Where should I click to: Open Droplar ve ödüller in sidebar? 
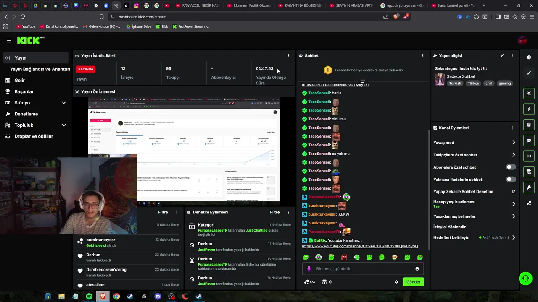pos(36,136)
